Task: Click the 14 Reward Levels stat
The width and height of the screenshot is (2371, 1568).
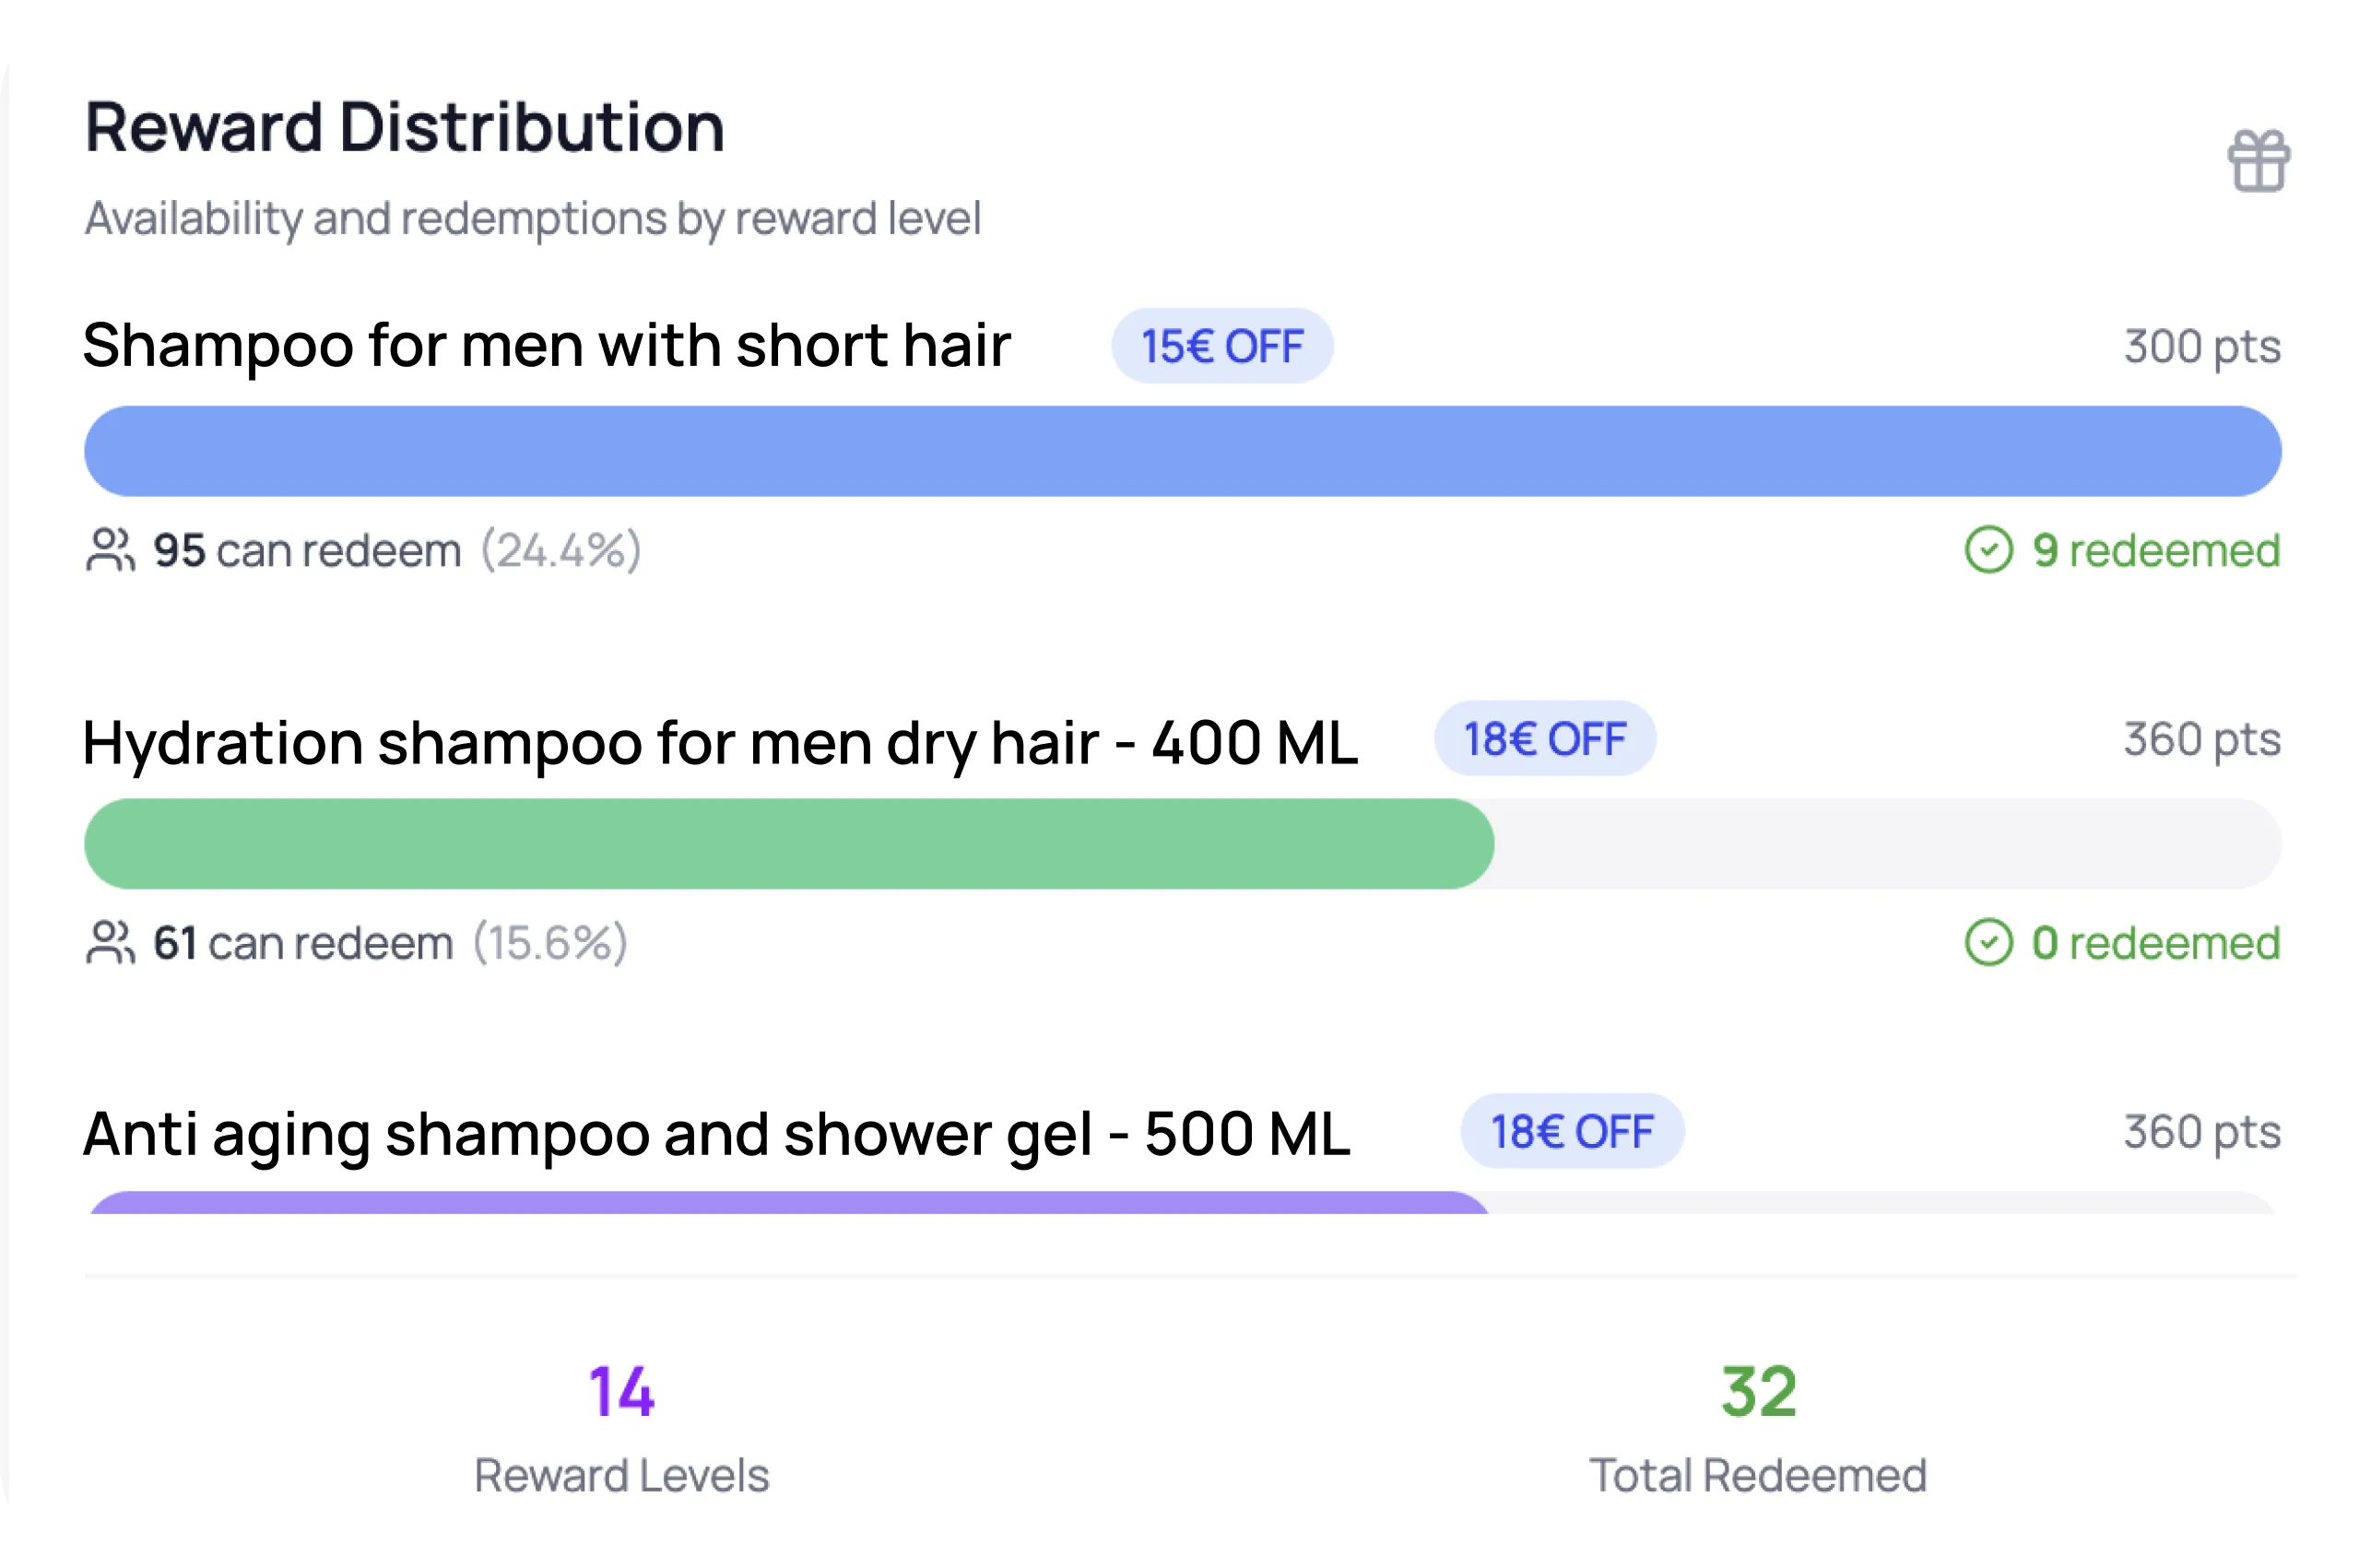Action: pyautogui.click(x=621, y=1428)
